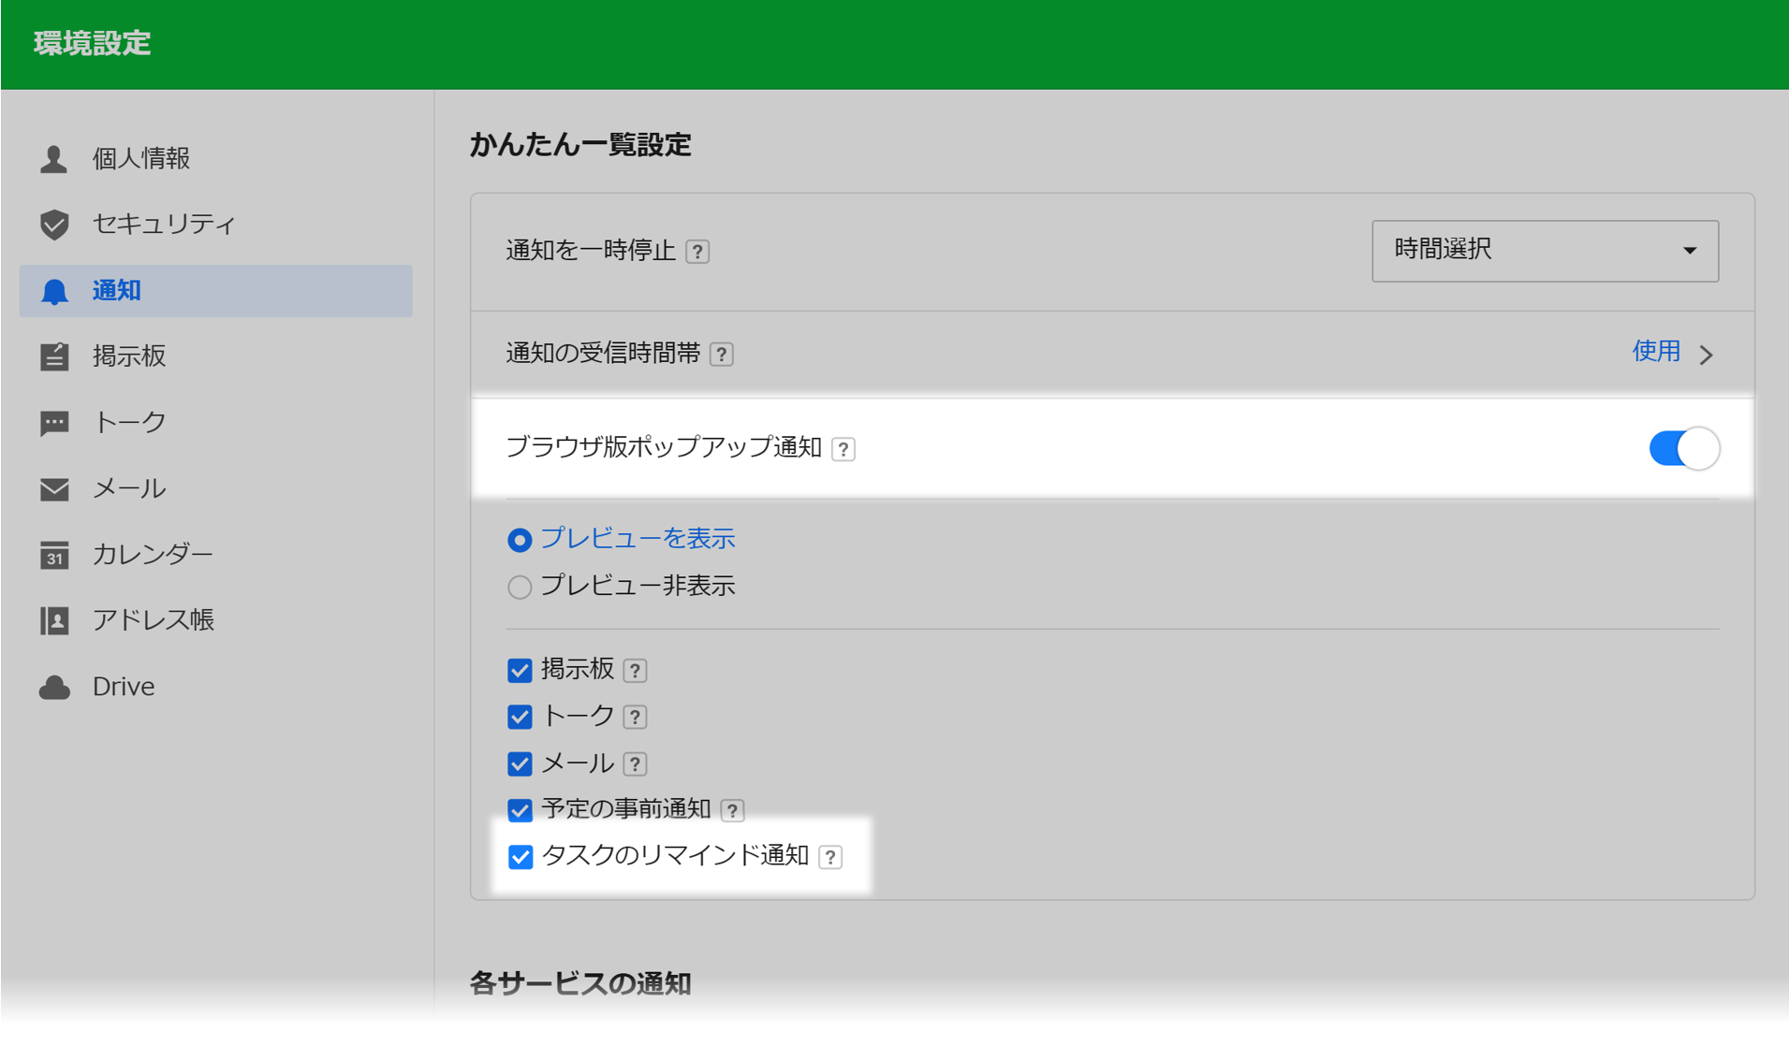Open the 掲示板 settings menu item
Image resolution: width=1789 pixels, height=1060 pixels.
pos(129,356)
